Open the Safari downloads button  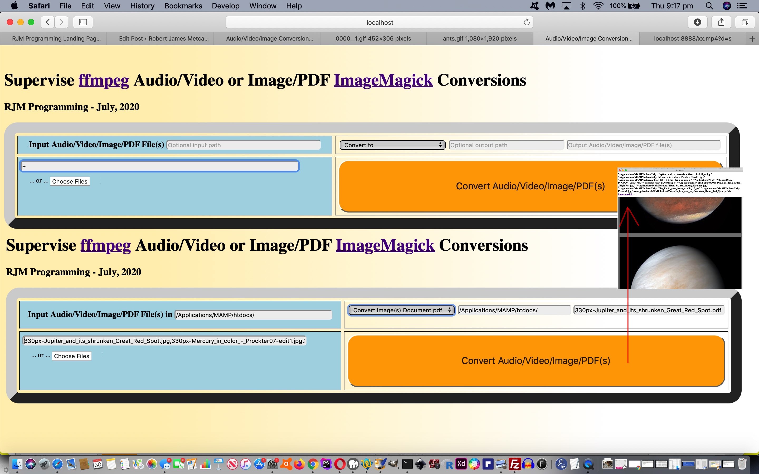coord(698,22)
